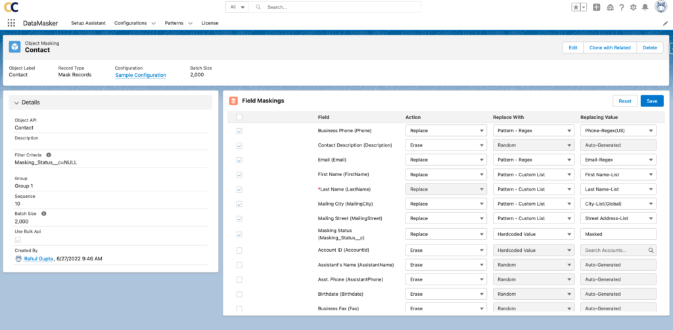Click the Batch Size info icon in Details
The width and height of the screenshot is (673, 330).
tap(43, 214)
